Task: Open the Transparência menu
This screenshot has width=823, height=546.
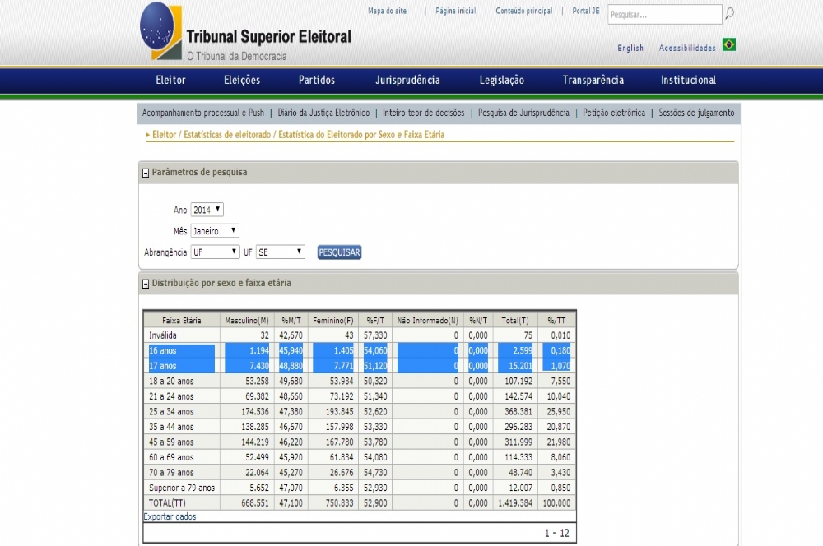Action: (593, 80)
